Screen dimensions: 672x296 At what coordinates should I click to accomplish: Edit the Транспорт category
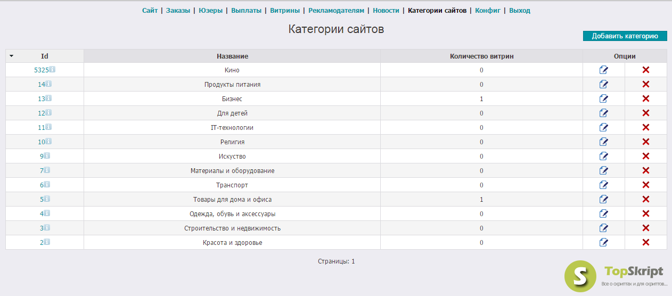(604, 185)
